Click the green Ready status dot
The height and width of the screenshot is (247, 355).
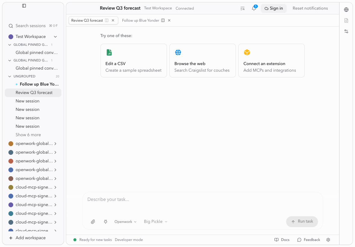click(x=75, y=240)
